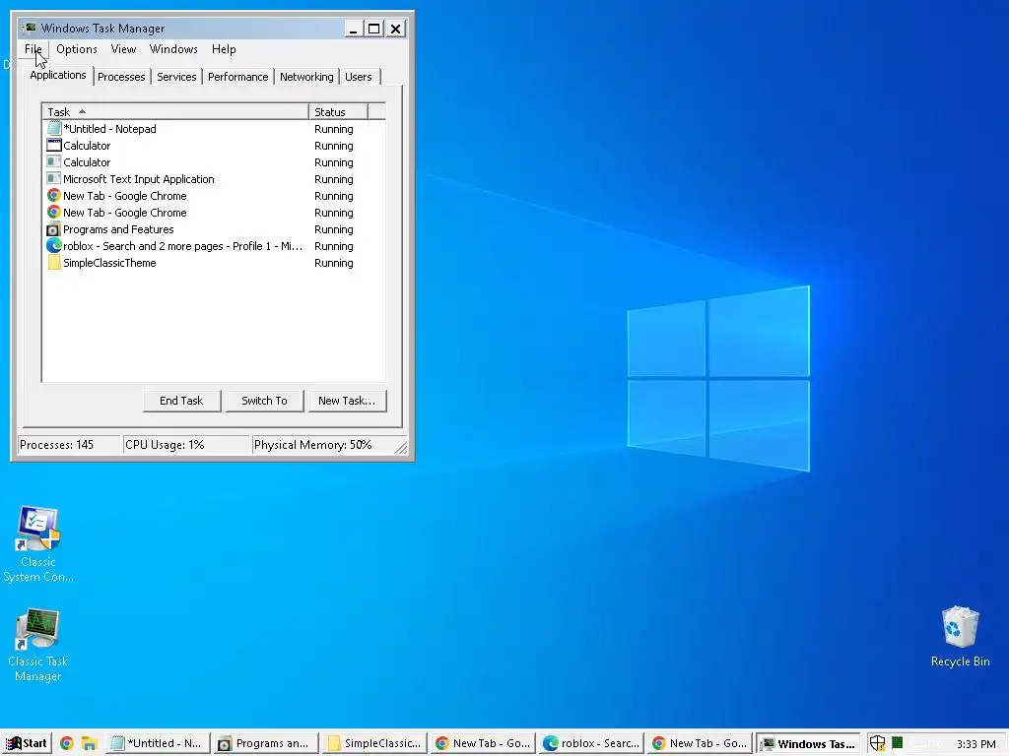Click the system clock showing 3:33 PM
This screenshot has width=1009, height=756.
tap(975, 744)
